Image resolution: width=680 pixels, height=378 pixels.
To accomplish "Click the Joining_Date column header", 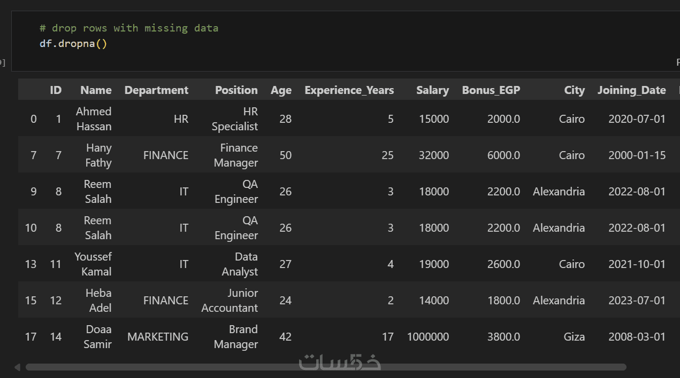I will (x=631, y=90).
